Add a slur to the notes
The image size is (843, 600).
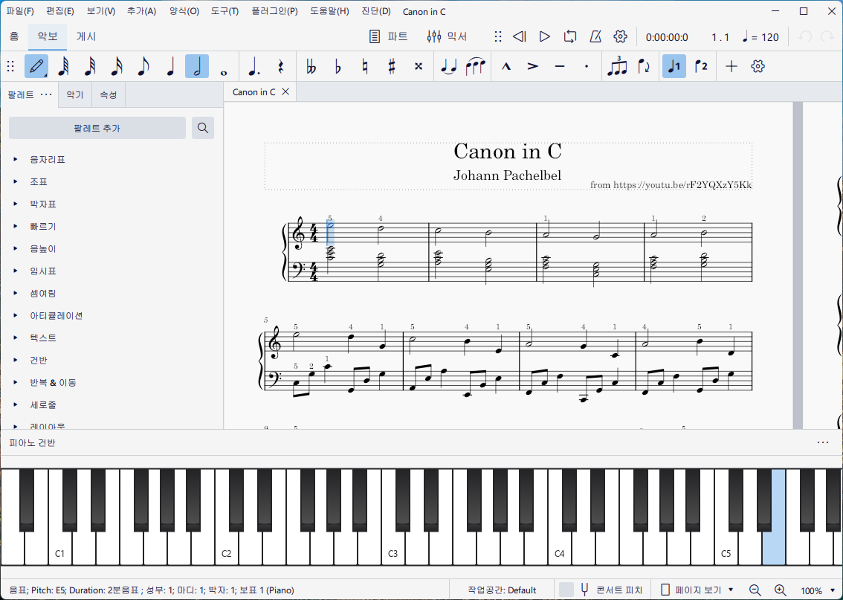point(475,67)
